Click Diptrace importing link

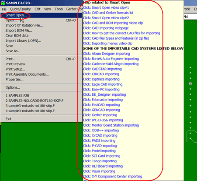[101, 79]
